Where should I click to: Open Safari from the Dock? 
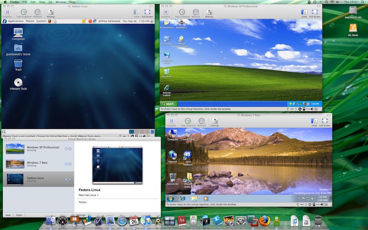tap(122, 221)
